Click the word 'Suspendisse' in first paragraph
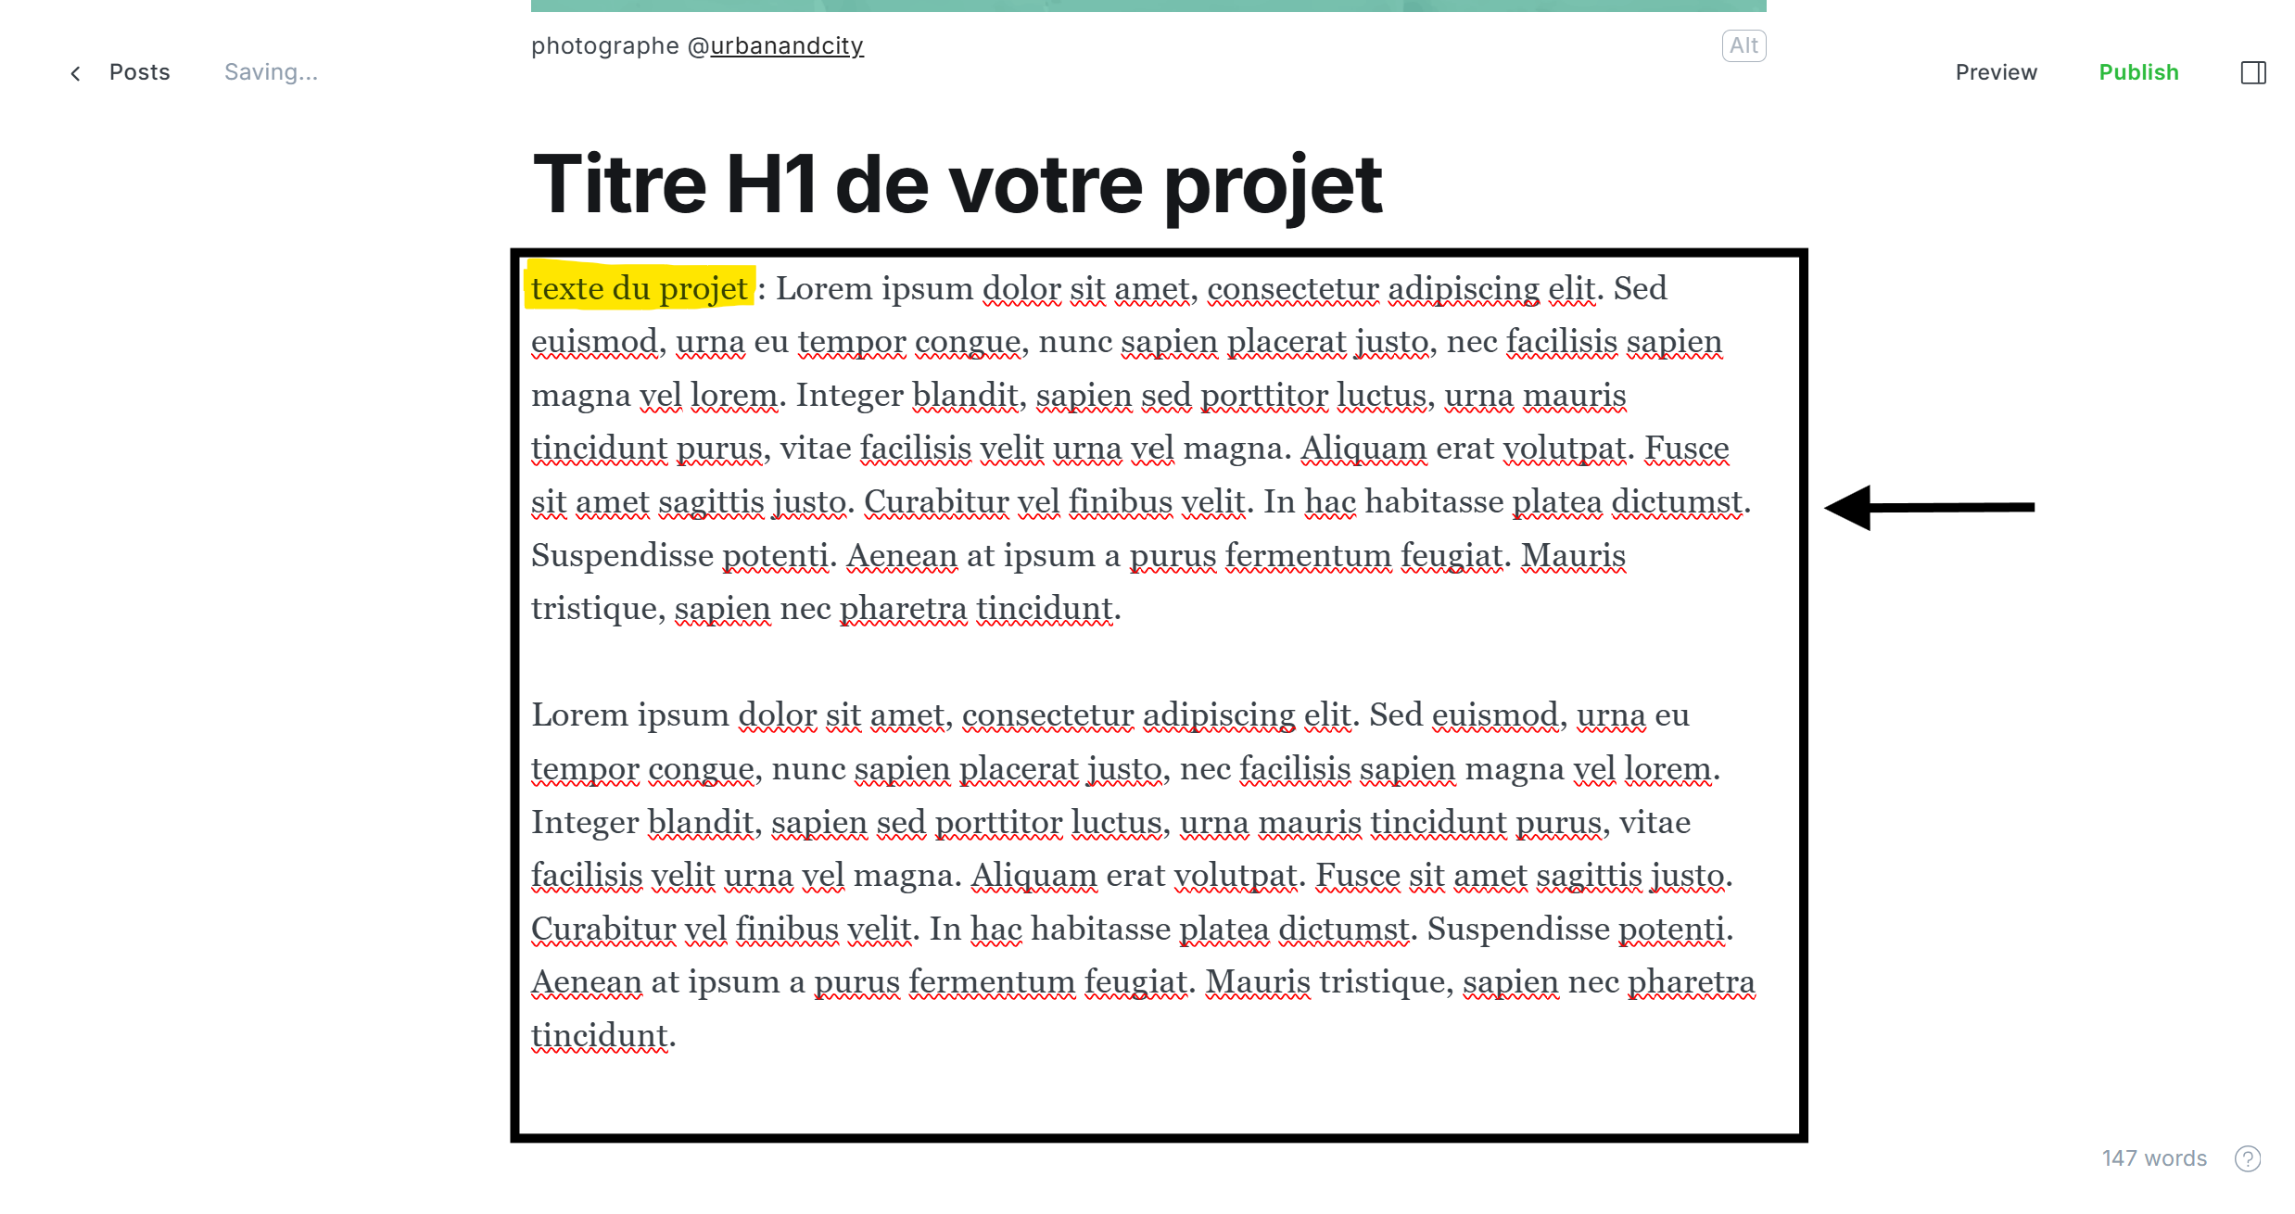Screen dimensions: 2295x1214 [622, 555]
